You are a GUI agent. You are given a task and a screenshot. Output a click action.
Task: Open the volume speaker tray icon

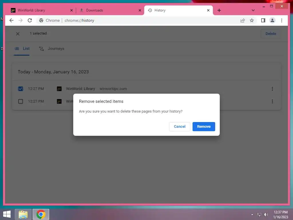266,215
